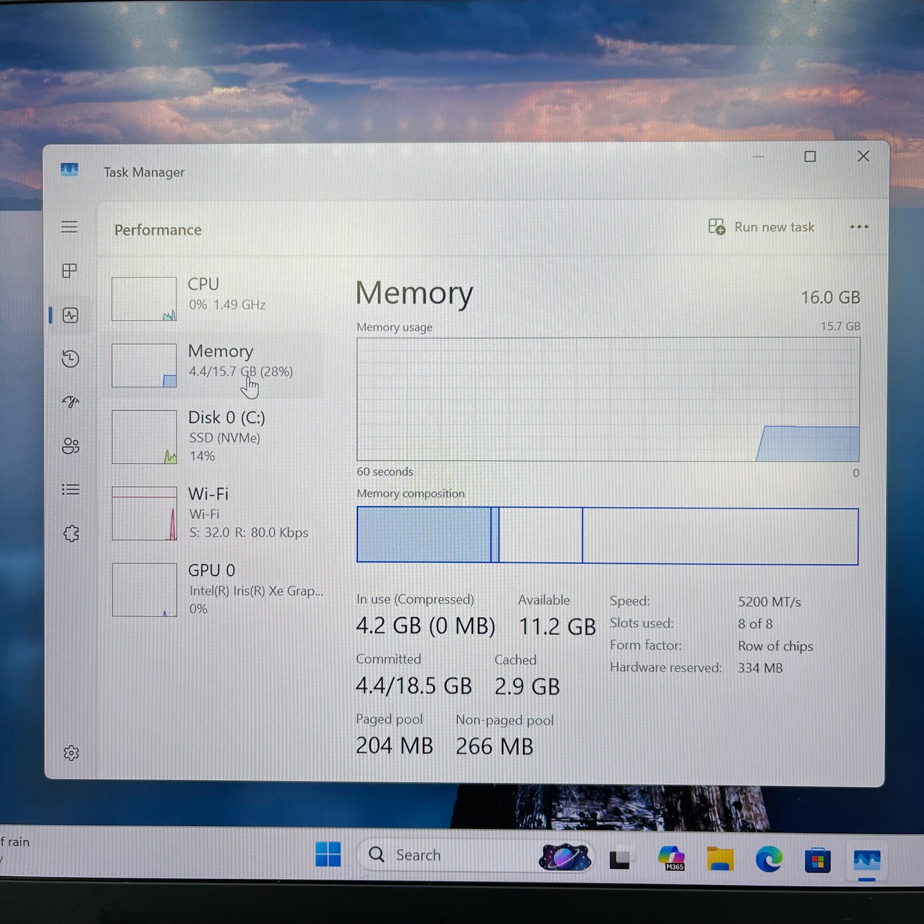Viewport: 924px width, 924px height.
Task: Open the hamburger navigation menu
Action: [x=70, y=227]
